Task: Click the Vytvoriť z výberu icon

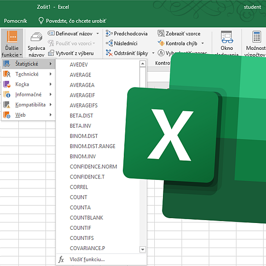Action: point(51,53)
